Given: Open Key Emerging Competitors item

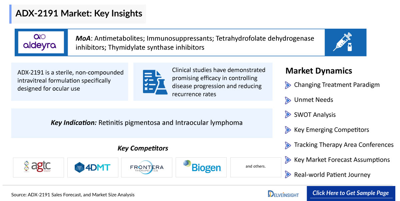Looking at the screenshot, I should point(331,130).
